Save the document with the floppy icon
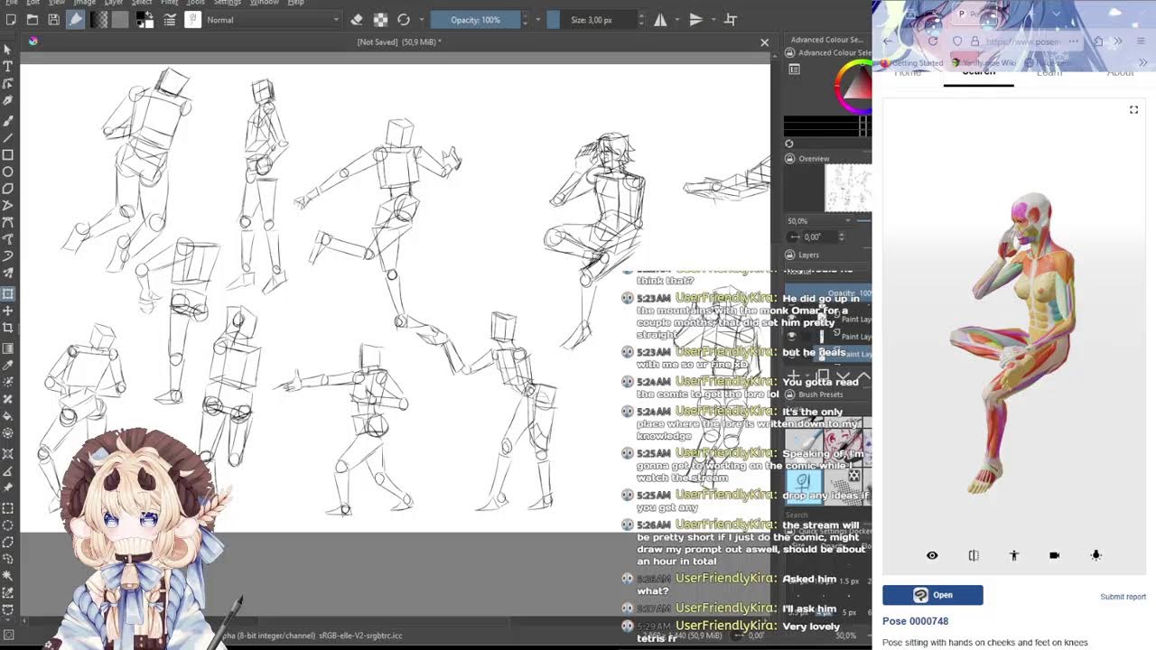Screen dimensions: 1156x650 [x=54, y=20]
